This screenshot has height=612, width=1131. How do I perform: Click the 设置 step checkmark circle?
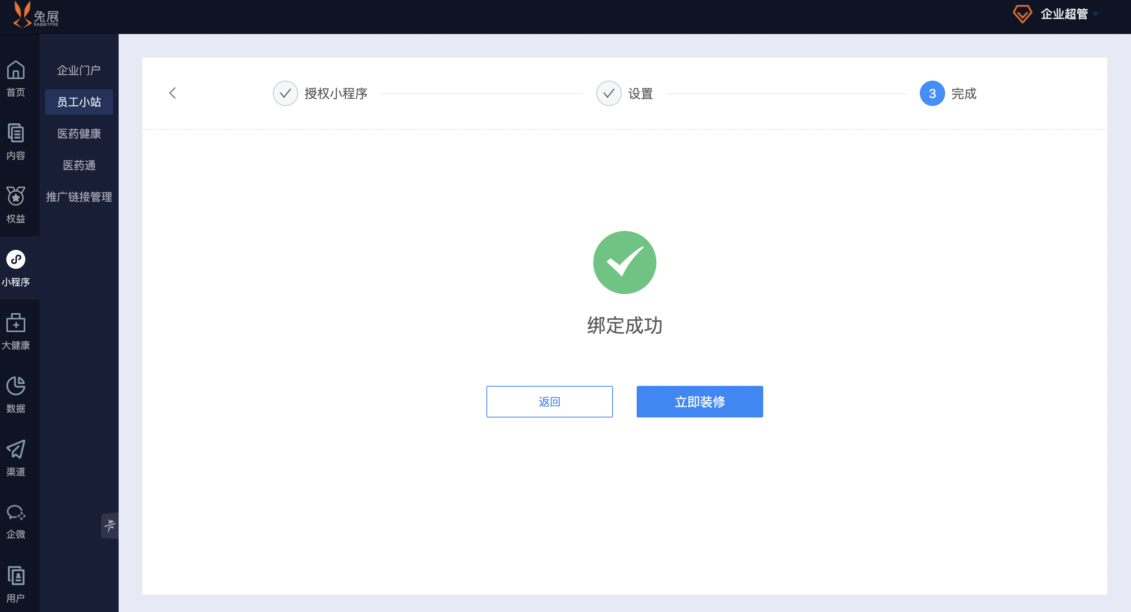pos(609,93)
